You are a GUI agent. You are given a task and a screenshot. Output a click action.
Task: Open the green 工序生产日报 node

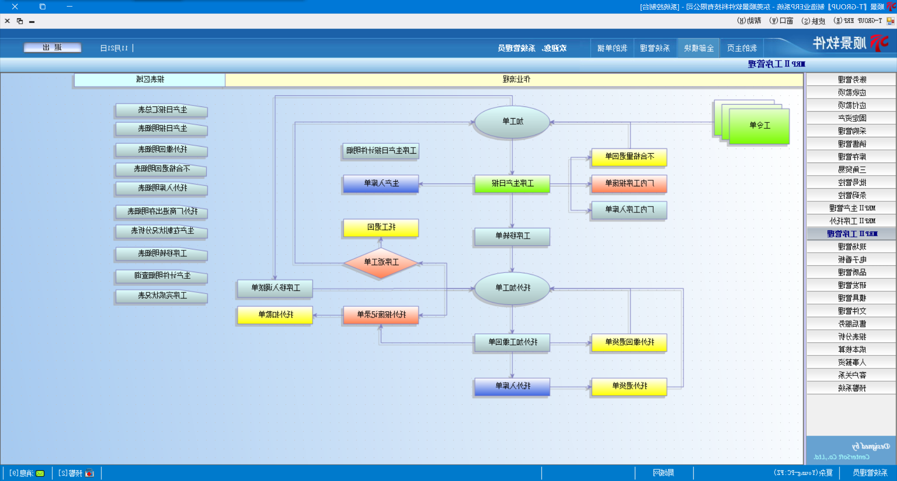(x=512, y=184)
